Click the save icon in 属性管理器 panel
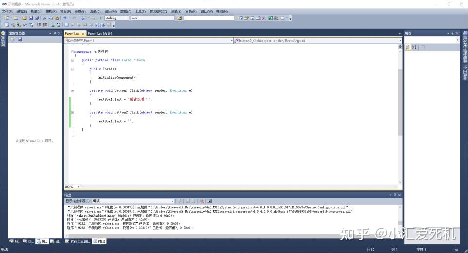This screenshot has height=253, width=468. point(20,39)
